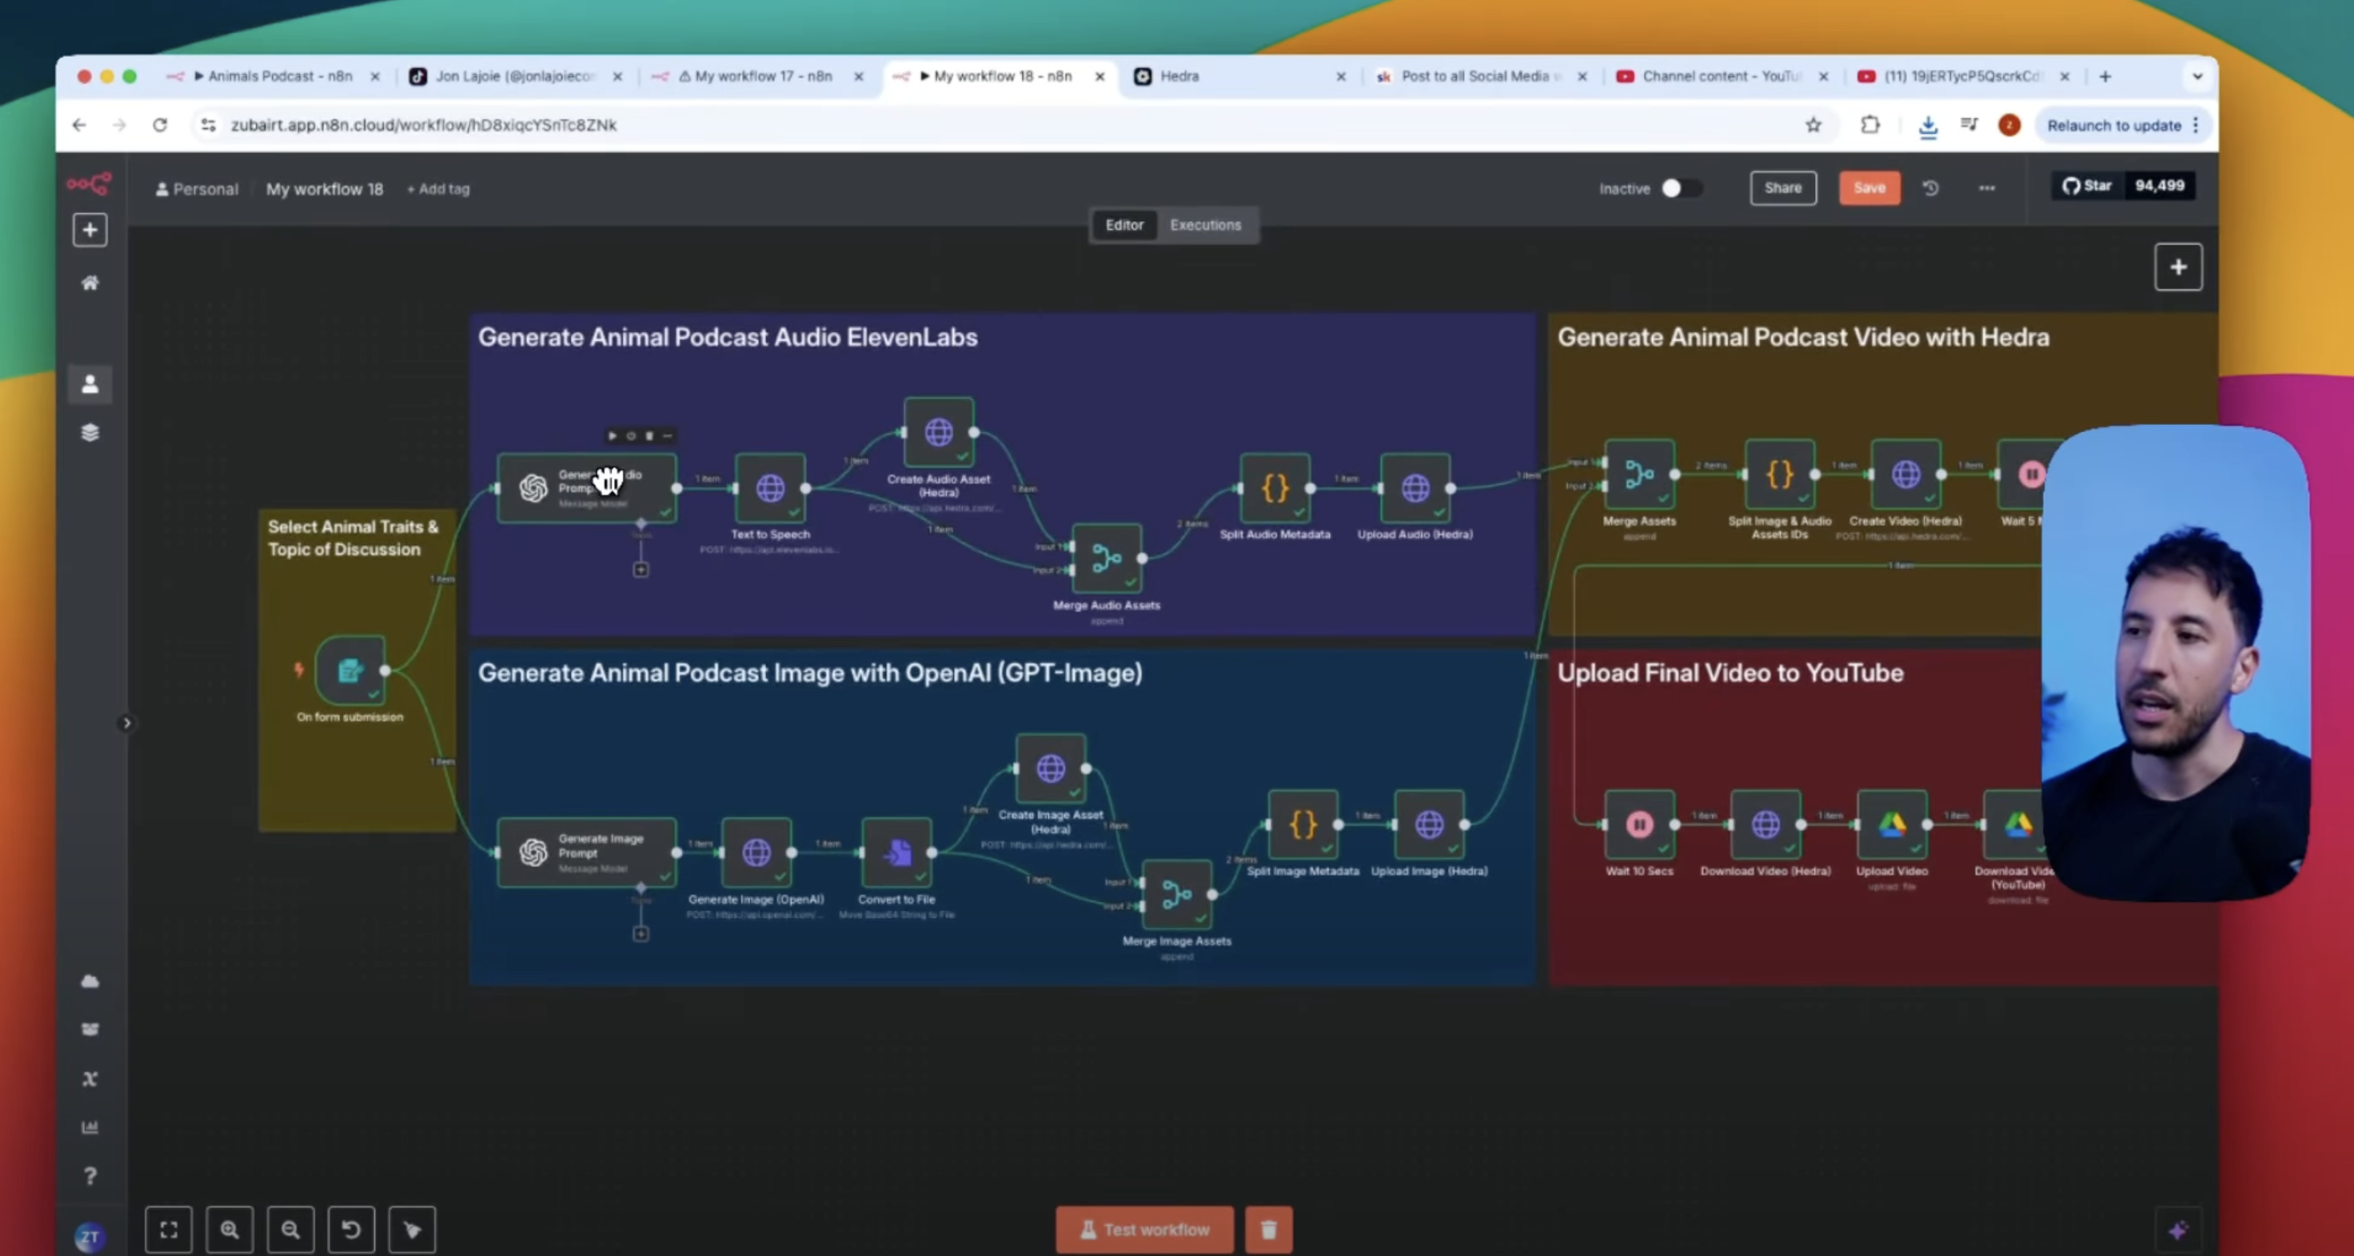Delete execution data with the trash button
The width and height of the screenshot is (2354, 1256).
1268,1229
